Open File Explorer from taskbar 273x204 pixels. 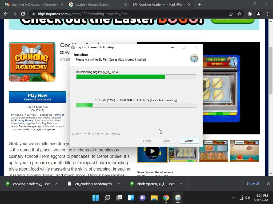click(154, 198)
